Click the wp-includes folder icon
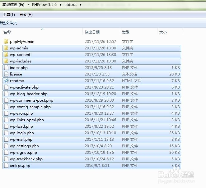The height and width of the screenshot is (188, 206). [x=6, y=61]
